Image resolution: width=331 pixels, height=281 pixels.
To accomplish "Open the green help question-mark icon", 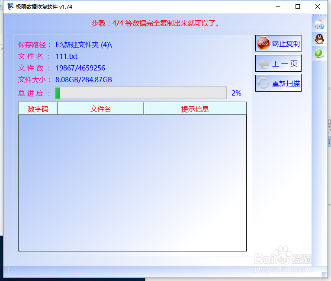I will point(318,53).
